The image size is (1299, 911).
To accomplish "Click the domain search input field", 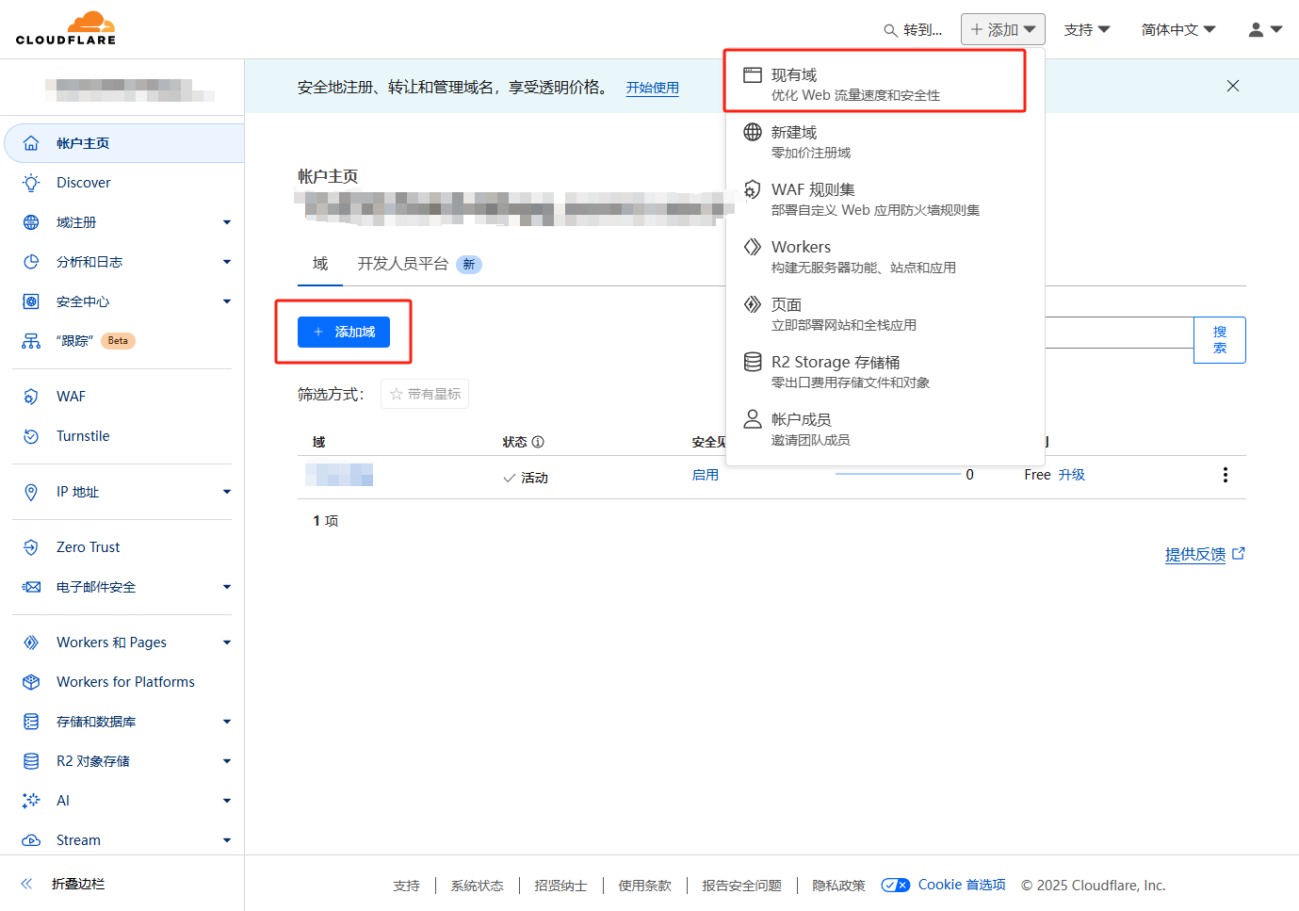I will [x=1119, y=333].
